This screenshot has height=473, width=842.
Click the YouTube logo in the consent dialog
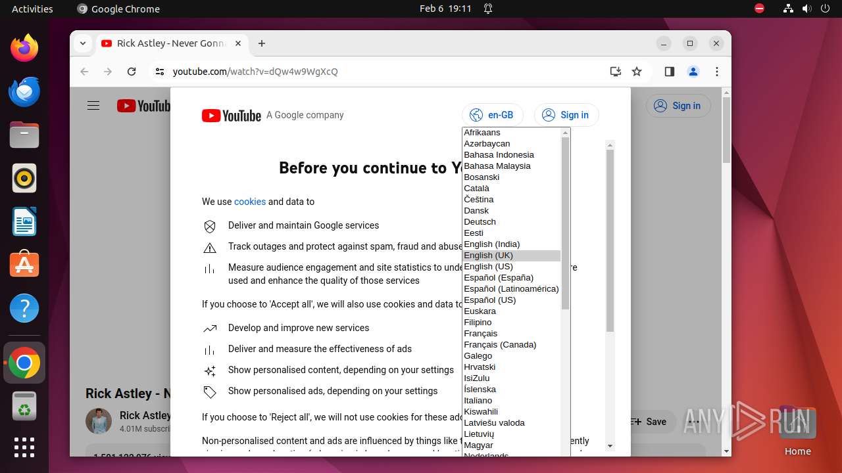232,116
